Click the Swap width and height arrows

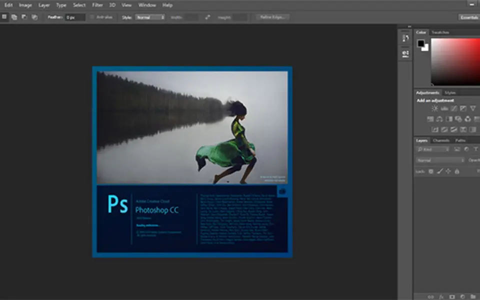[x=207, y=17]
